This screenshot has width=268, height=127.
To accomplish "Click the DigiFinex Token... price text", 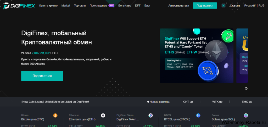I will pos(128,119).
